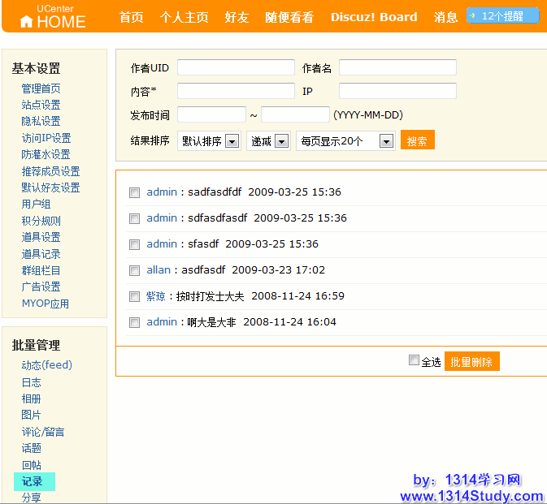The width and height of the screenshot is (547, 504).
Task: Click the 作者UID input field
Action: 236,67
